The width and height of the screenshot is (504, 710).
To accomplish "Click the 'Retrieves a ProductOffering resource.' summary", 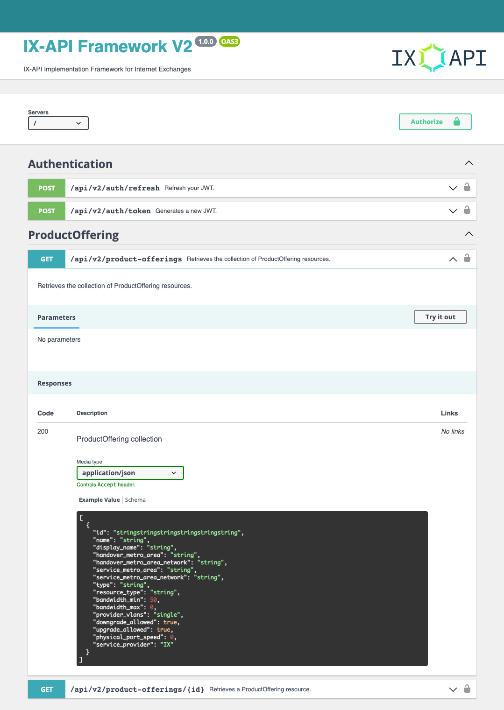I will (260, 689).
